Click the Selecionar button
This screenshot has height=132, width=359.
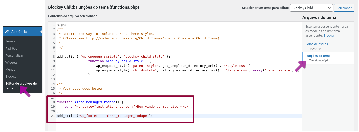point(344,8)
